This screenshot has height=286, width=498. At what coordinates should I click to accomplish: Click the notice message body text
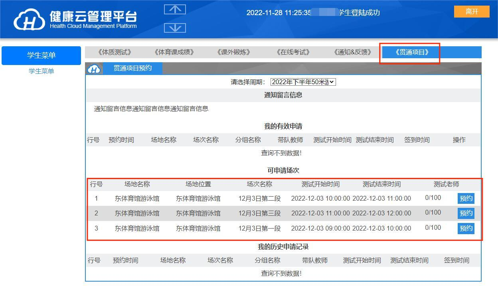[151, 108]
